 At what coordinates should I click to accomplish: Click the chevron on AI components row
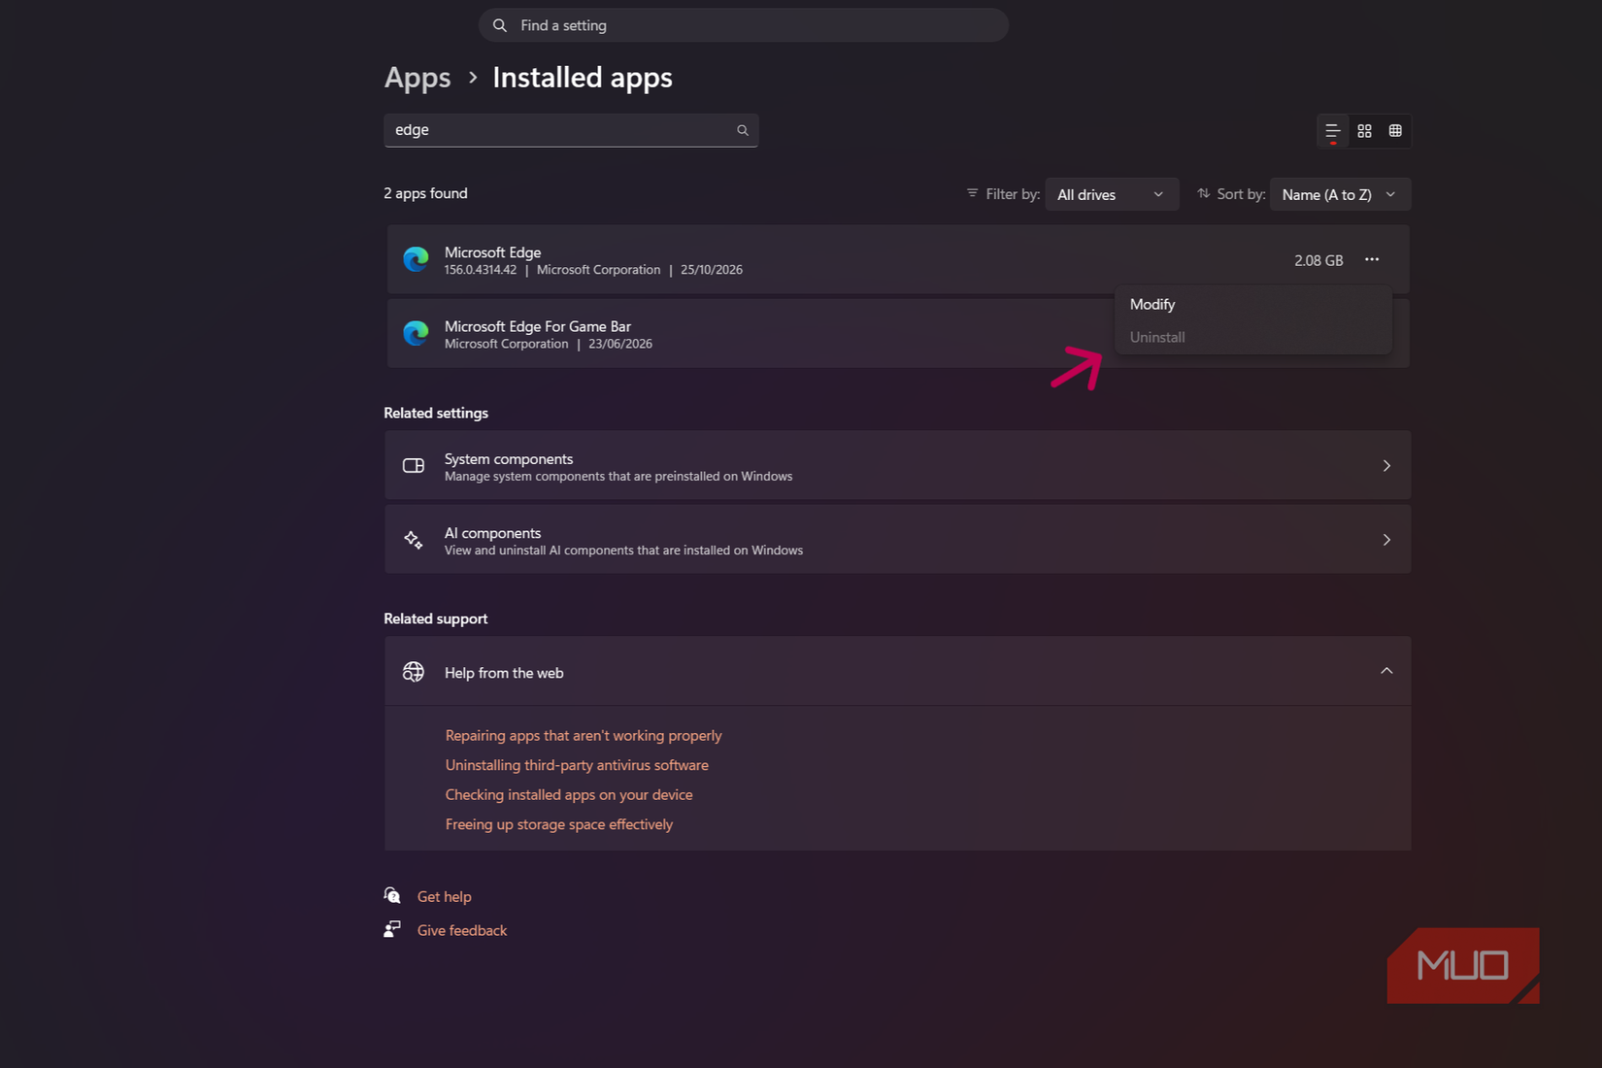[x=1386, y=540]
